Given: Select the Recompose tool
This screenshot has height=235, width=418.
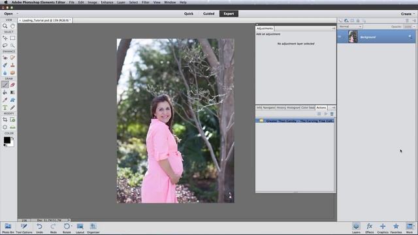Looking at the screenshot, I should [12, 119].
